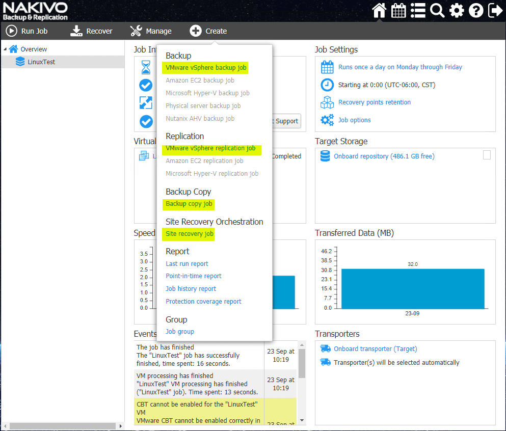Open Runs once a day schedule link
The width and height of the screenshot is (506, 431).
(400, 67)
